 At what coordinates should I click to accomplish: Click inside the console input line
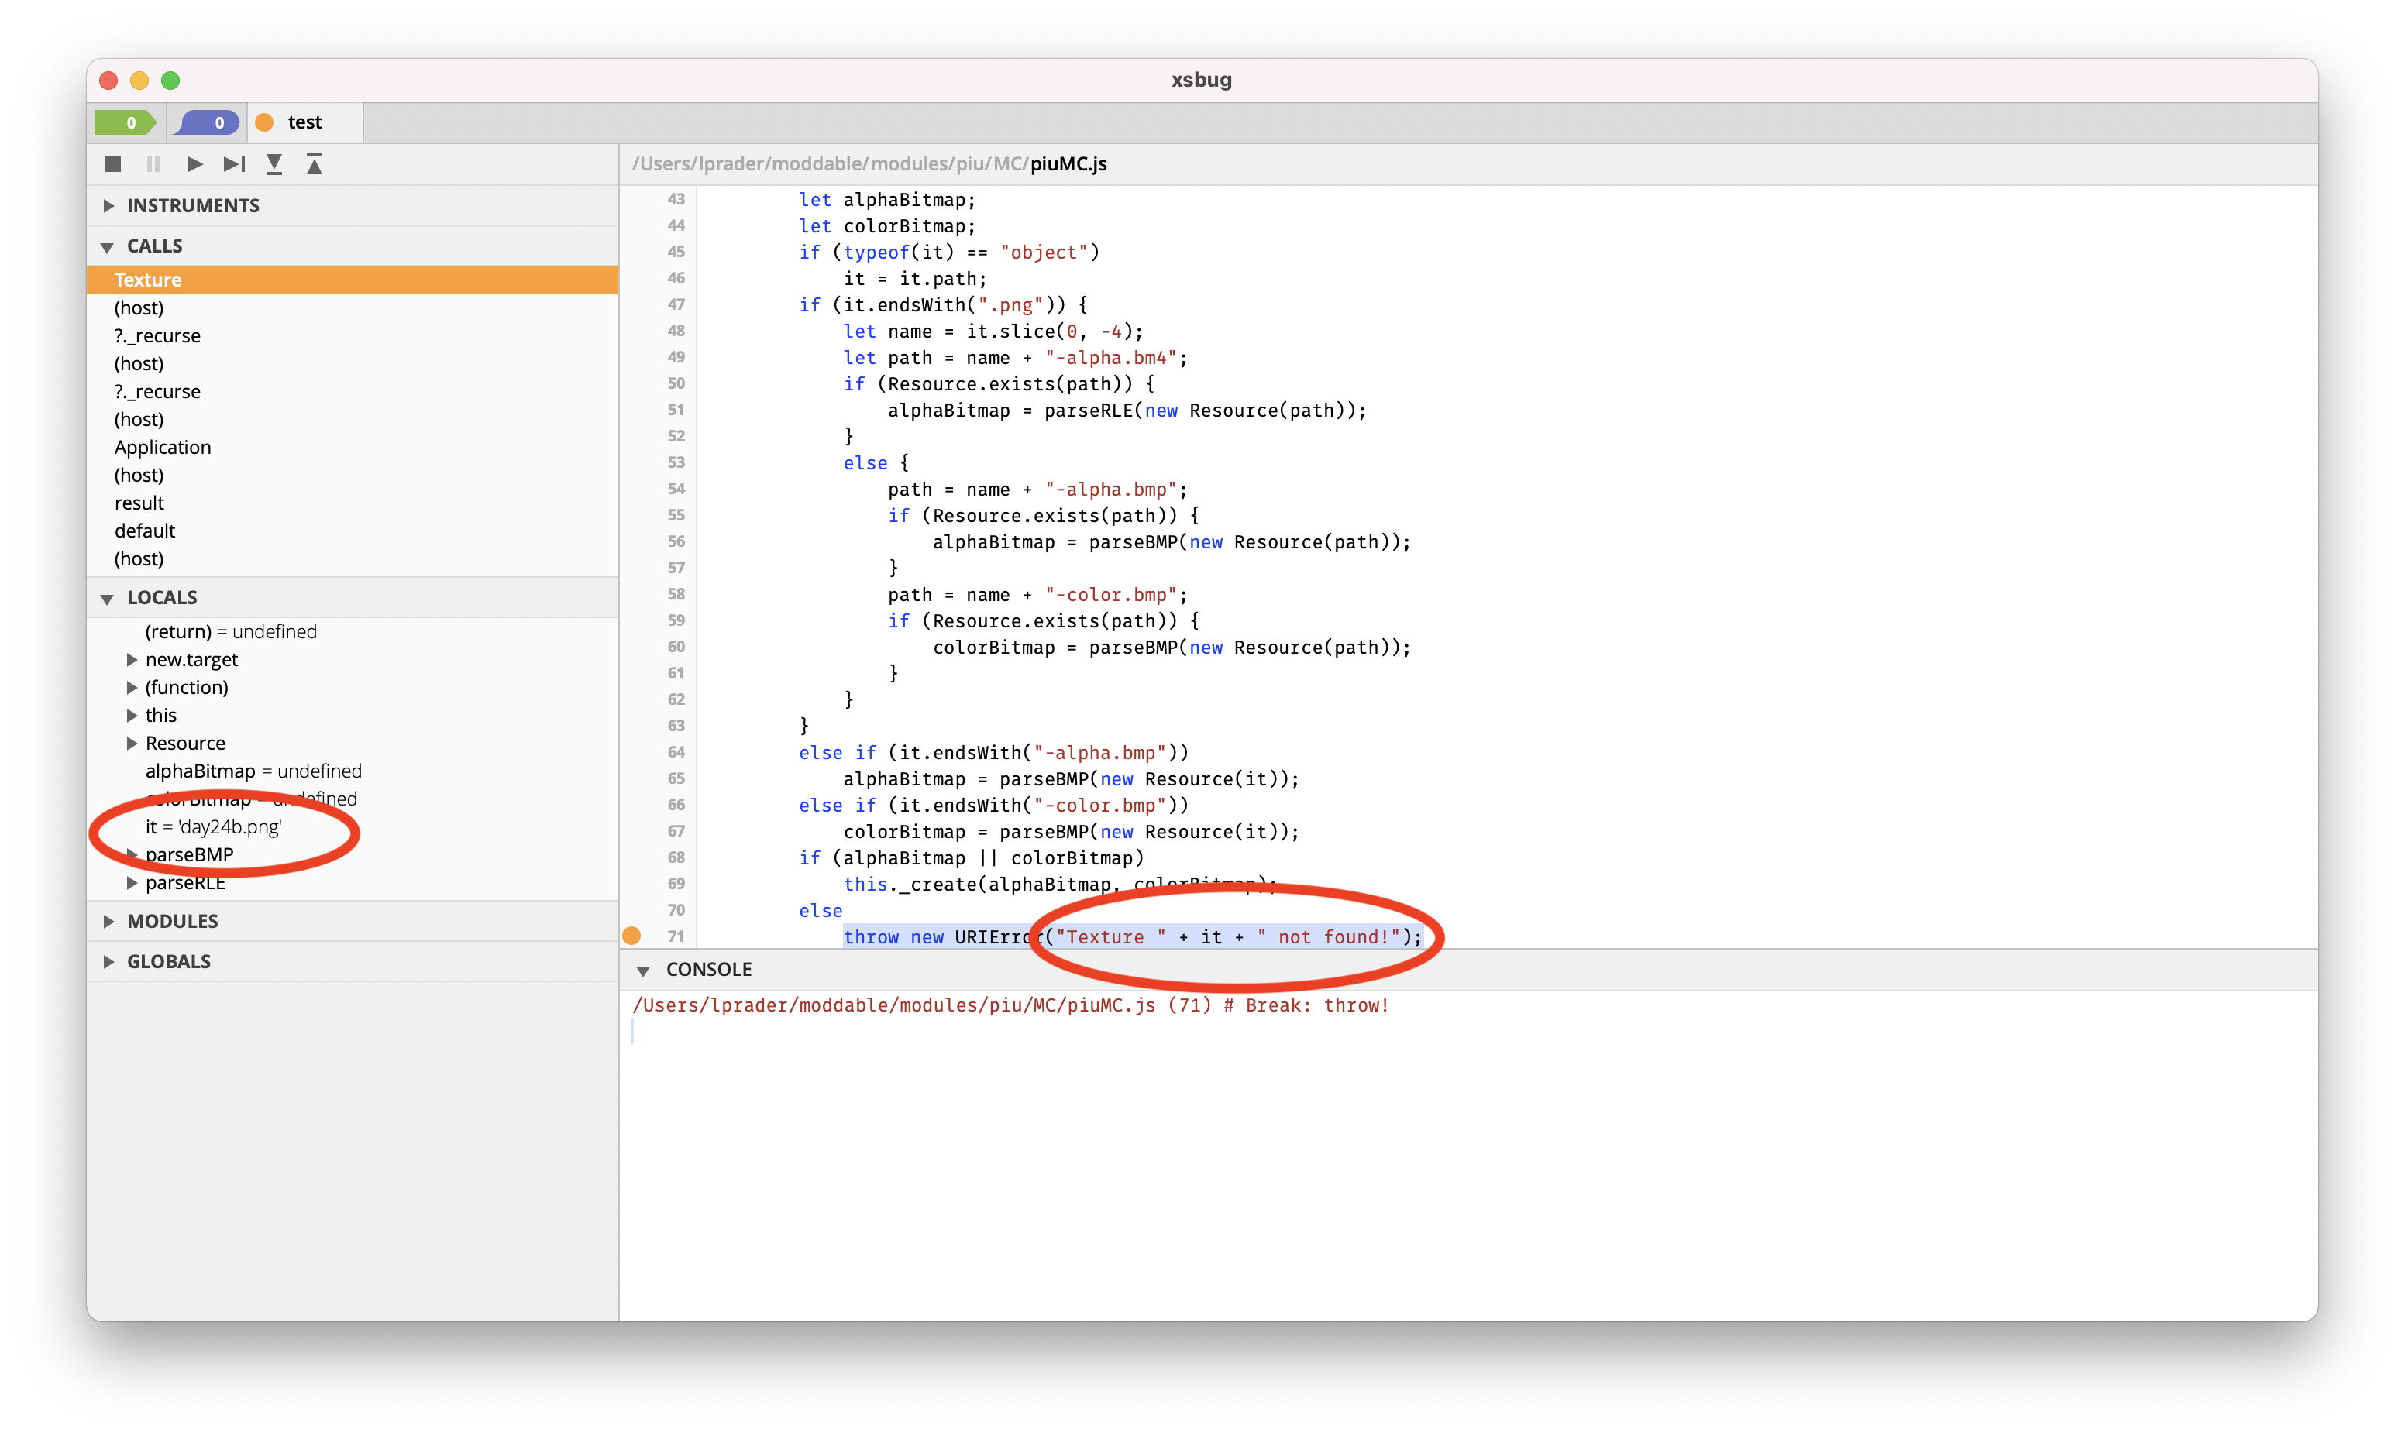coord(871,1031)
